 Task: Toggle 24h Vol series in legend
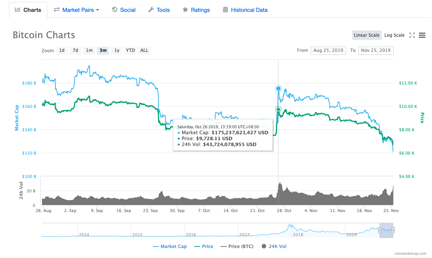pyautogui.click(x=274, y=246)
